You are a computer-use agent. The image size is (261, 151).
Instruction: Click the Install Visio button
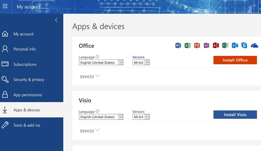[x=235, y=115]
